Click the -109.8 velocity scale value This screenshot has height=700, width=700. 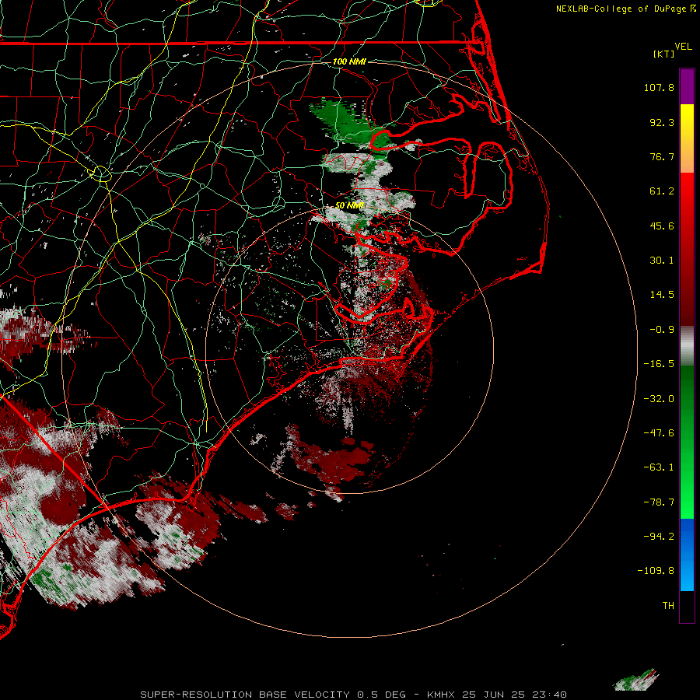[x=656, y=571]
